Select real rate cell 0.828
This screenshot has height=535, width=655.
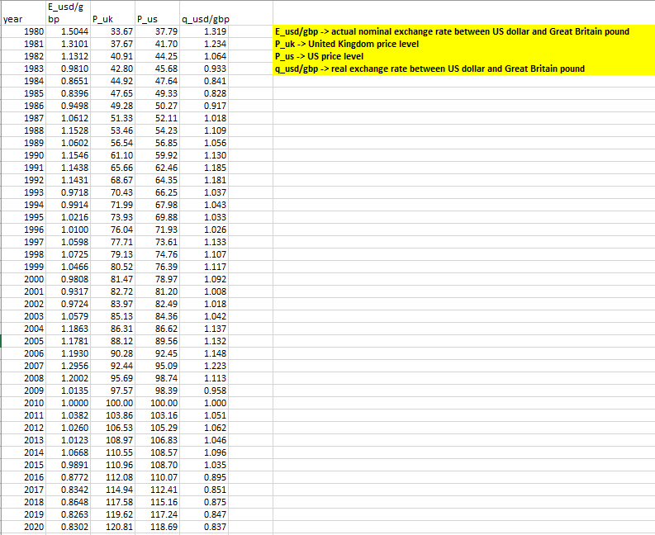204,93
